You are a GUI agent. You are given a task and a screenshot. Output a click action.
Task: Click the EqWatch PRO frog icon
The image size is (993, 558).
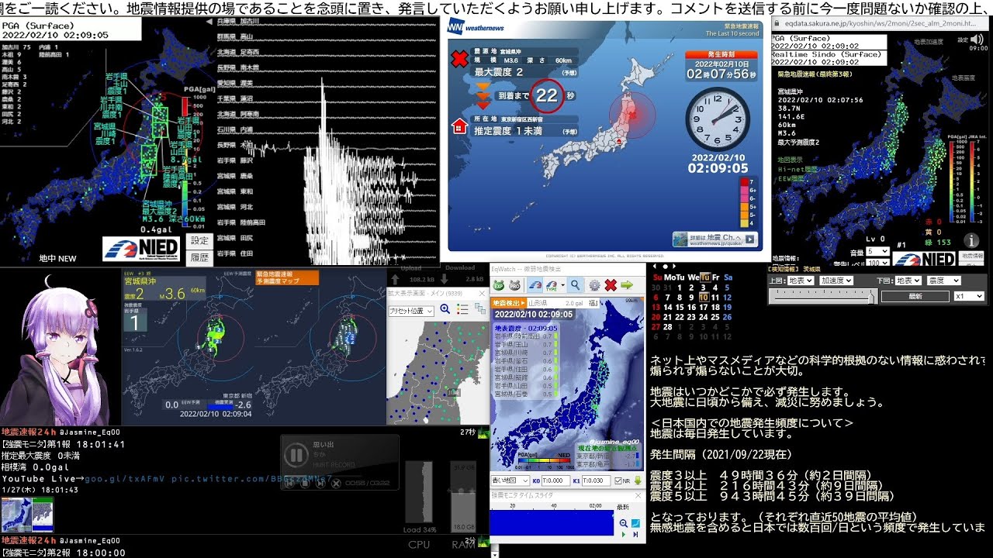click(515, 285)
